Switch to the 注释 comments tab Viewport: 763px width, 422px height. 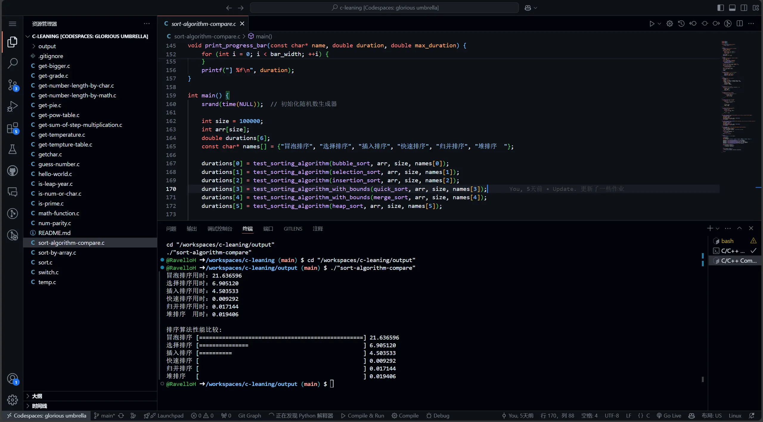coord(318,229)
